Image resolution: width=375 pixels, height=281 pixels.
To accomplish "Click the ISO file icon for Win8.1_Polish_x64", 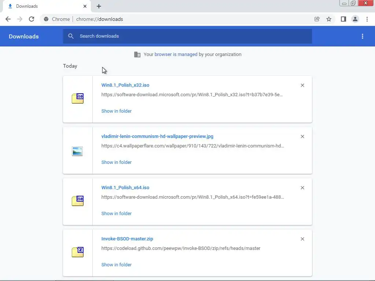I will pos(78,201).
